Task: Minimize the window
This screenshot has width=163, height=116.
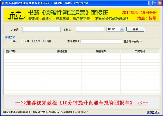Action: pos(150,3)
